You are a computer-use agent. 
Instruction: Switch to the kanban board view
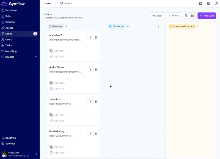point(186,16)
